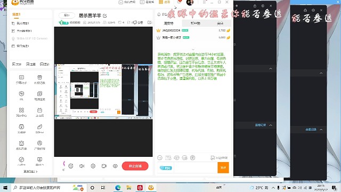The image size is (341, 192).
Task: Open the virtual avatar robot icon
Action: (x=21, y=145)
